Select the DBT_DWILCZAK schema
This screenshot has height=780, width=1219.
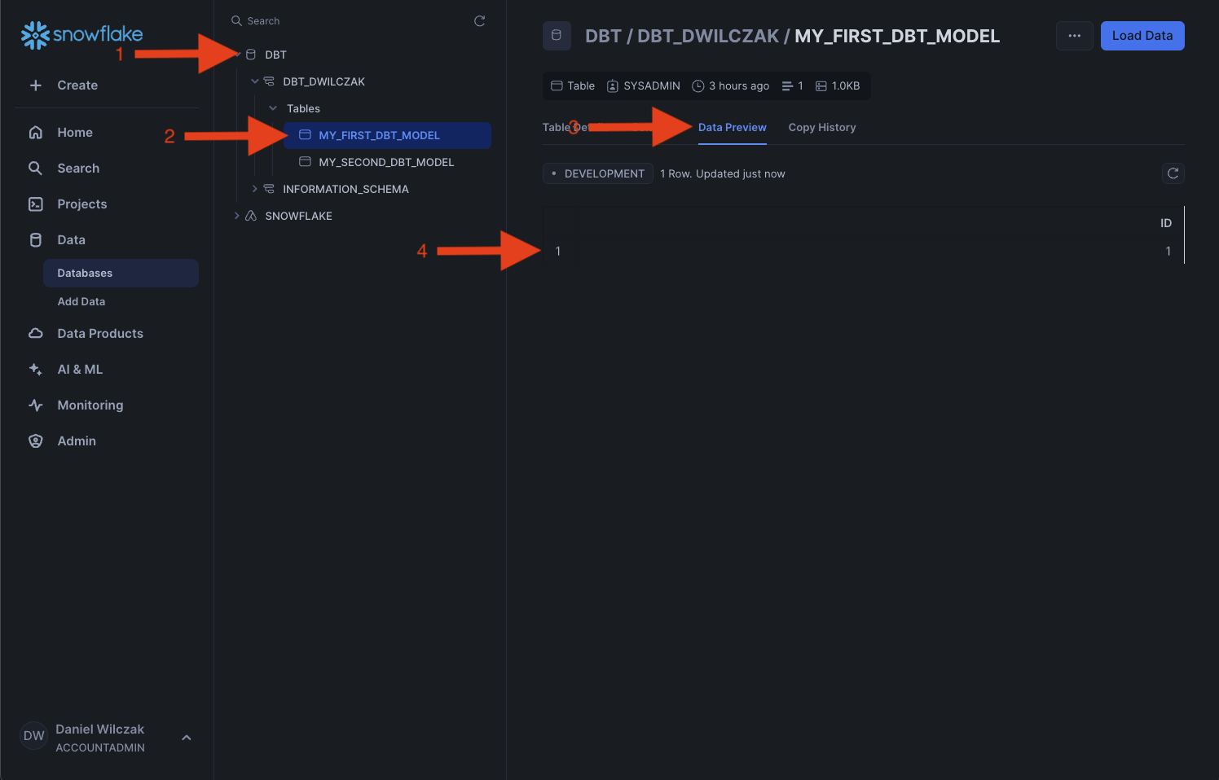point(323,81)
